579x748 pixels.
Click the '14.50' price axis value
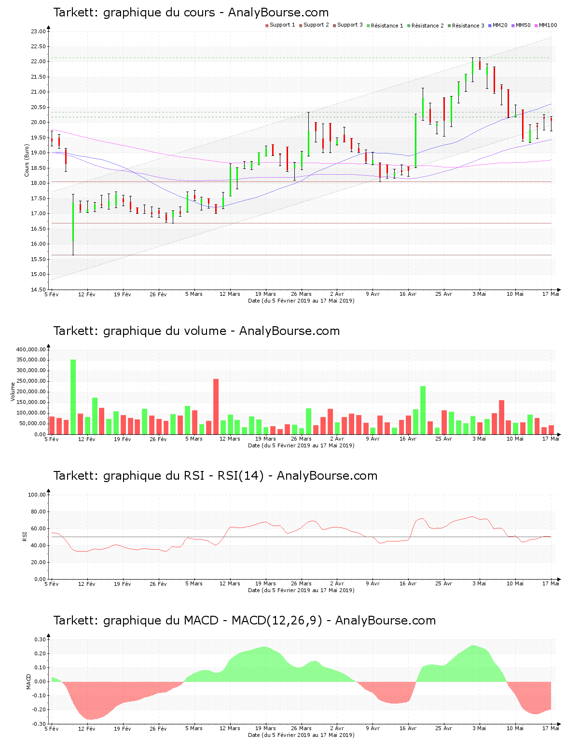(38, 290)
